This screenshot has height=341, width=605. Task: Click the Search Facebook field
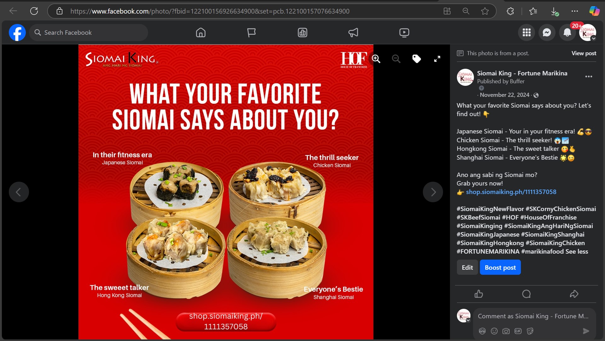point(89,32)
